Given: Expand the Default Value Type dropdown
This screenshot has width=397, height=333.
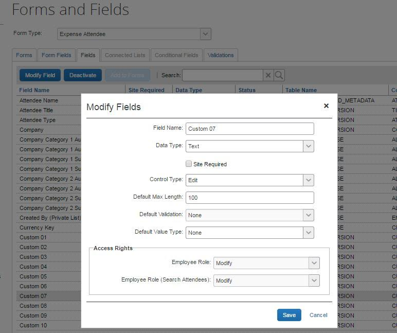Looking at the screenshot, I should (x=308, y=233).
